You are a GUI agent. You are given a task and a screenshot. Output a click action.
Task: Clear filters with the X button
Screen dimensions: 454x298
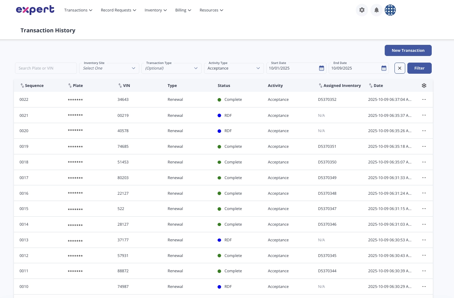(x=400, y=68)
